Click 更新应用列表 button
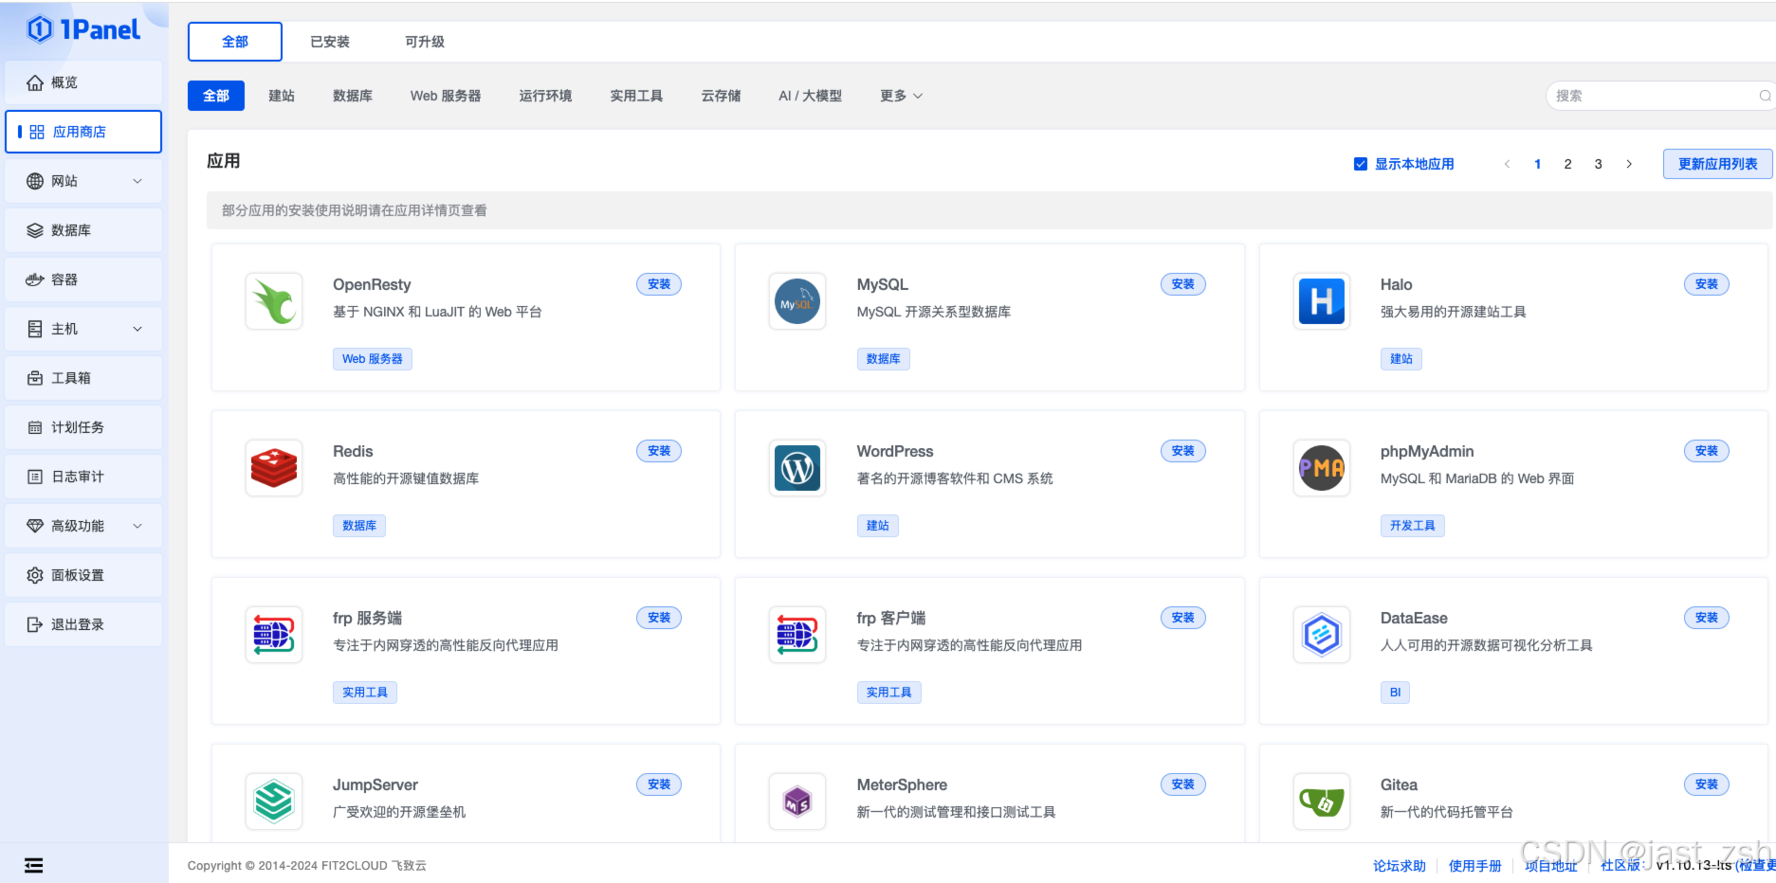Screen dimensions: 1776x883 click(1717, 164)
